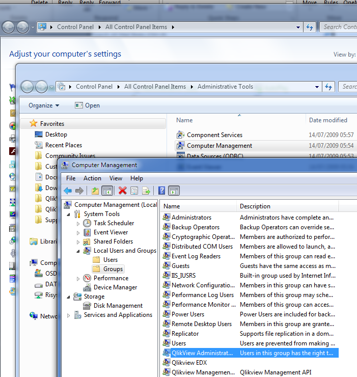Open the View menu in Computer Management
357x377 pixels.
pos(116,178)
